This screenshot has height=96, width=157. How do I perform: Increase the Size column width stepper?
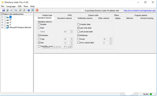(71, 42)
